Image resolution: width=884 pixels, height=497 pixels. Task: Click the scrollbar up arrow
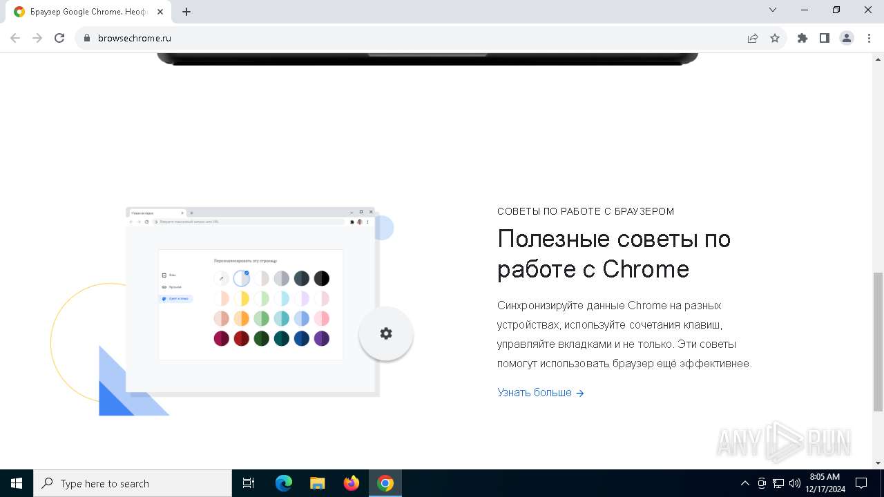click(878, 58)
